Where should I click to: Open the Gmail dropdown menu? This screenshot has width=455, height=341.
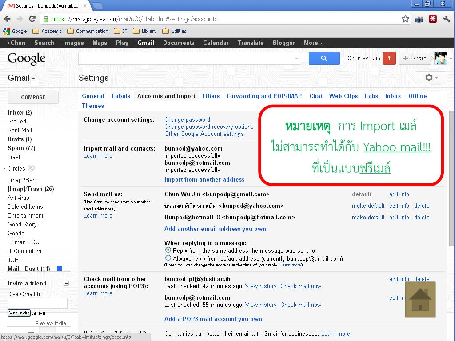[x=21, y=78]
